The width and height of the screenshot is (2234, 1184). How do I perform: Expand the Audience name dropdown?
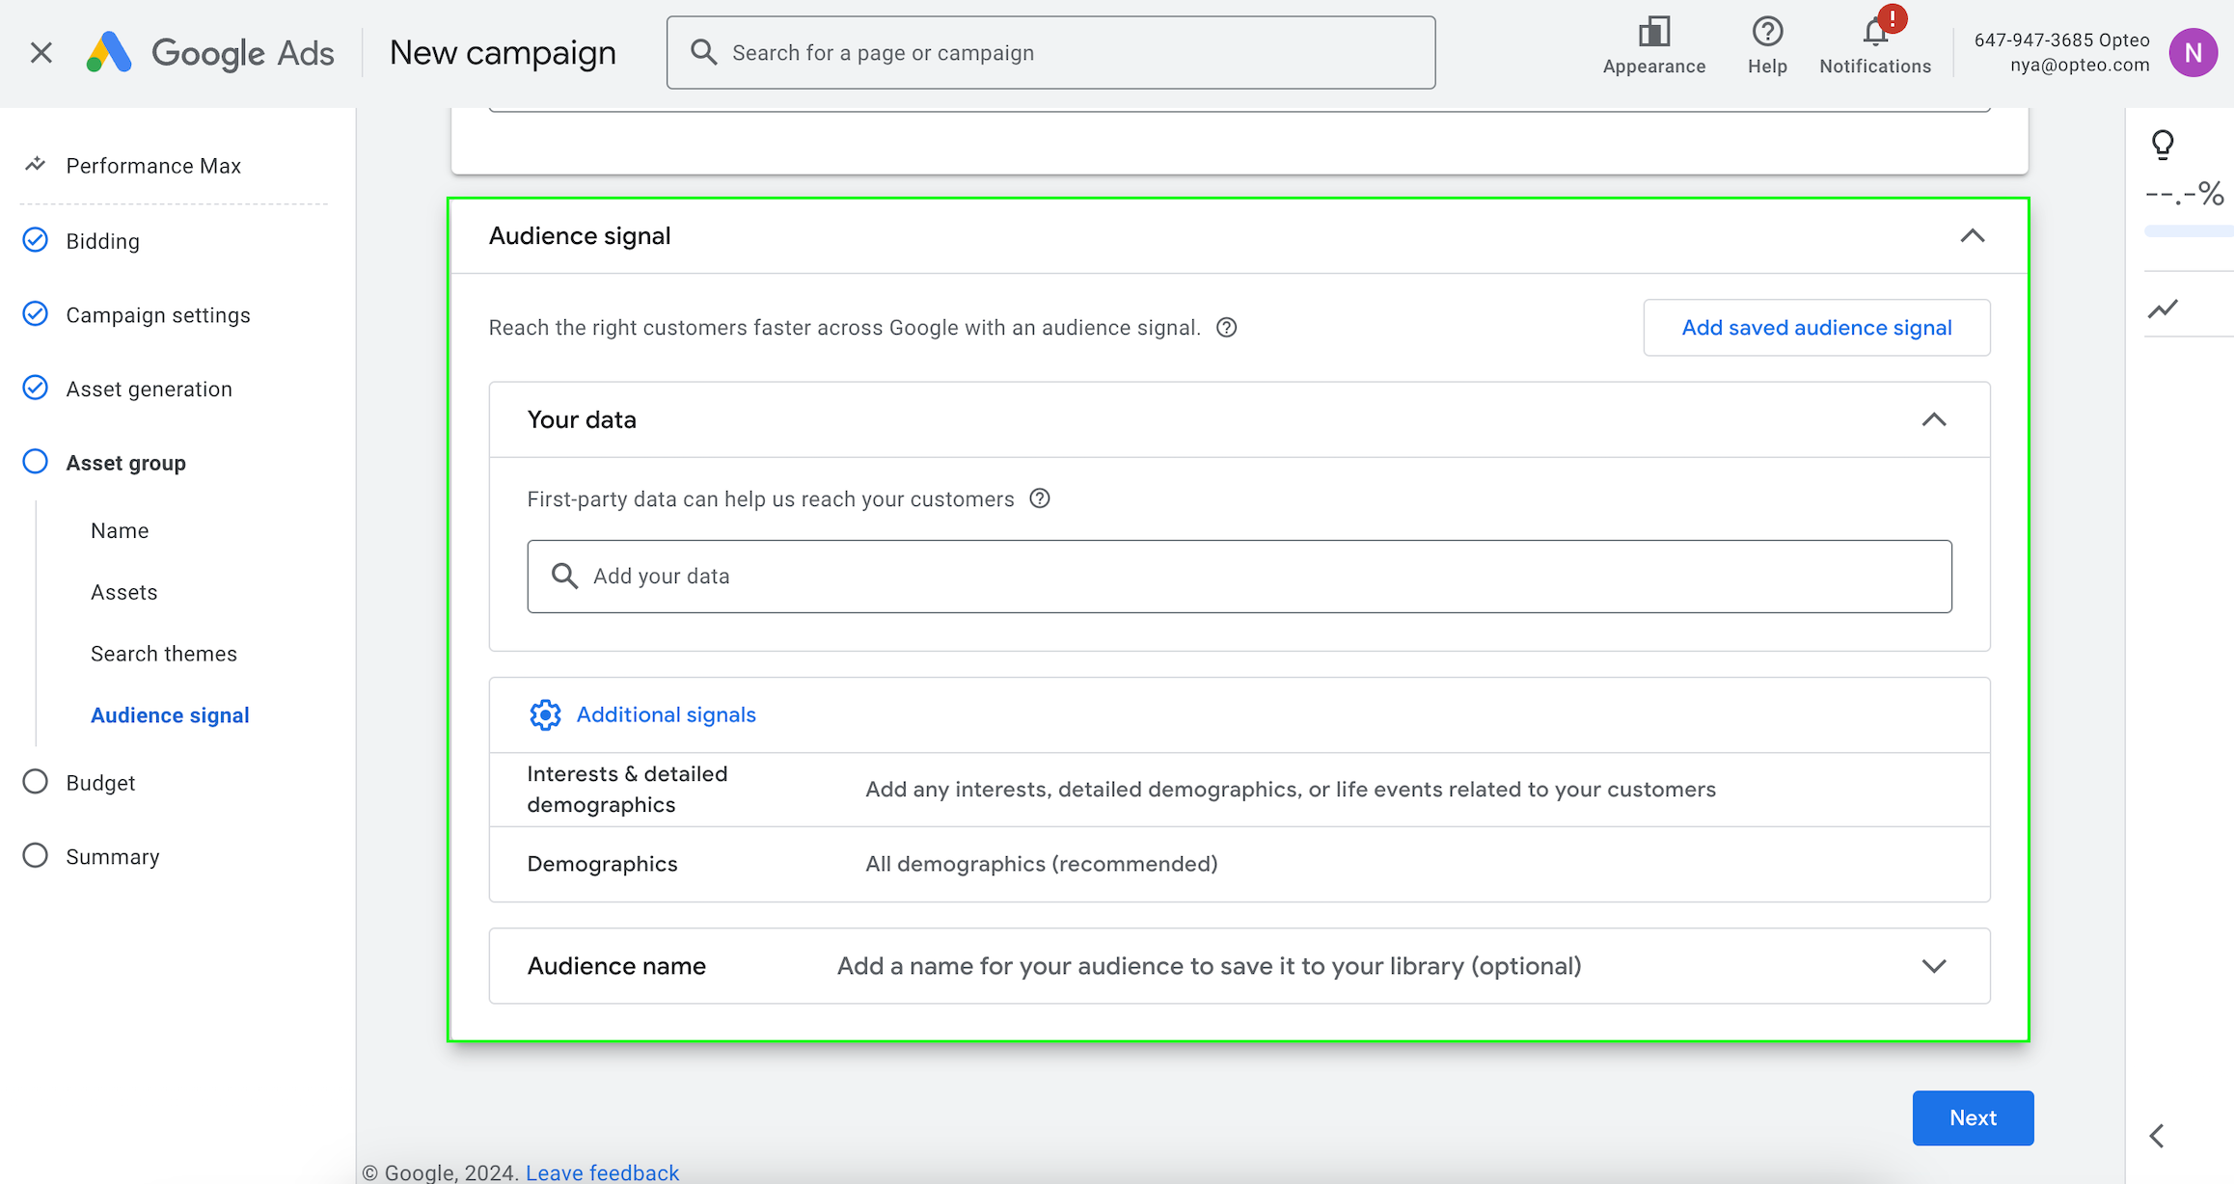pyautogui.click(x=1933, y=966)
